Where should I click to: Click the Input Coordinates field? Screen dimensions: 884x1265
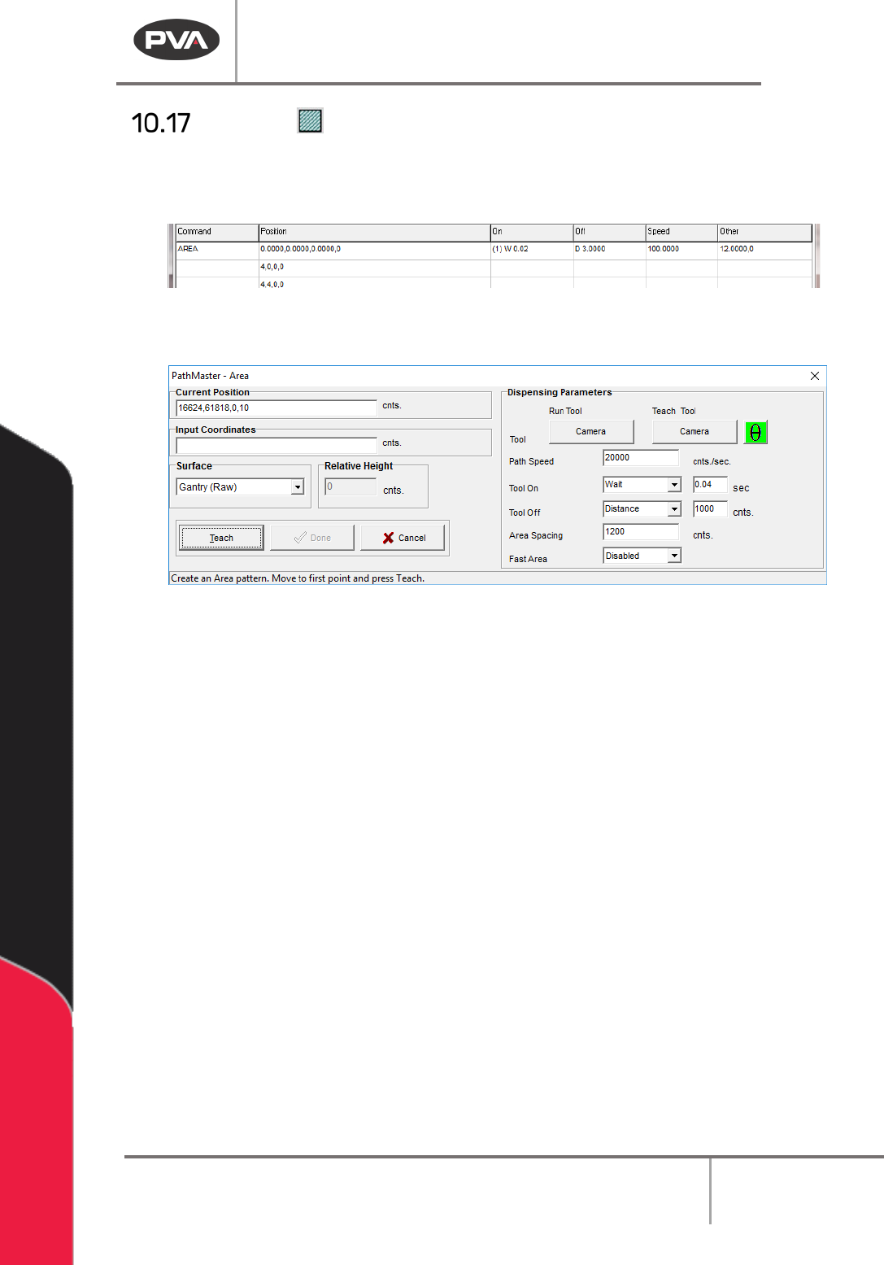277,445
